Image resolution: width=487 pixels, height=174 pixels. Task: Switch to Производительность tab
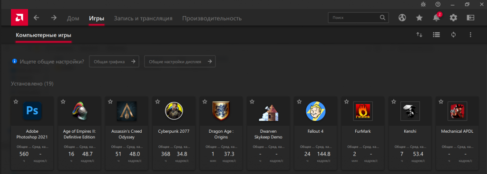(212, 18)
